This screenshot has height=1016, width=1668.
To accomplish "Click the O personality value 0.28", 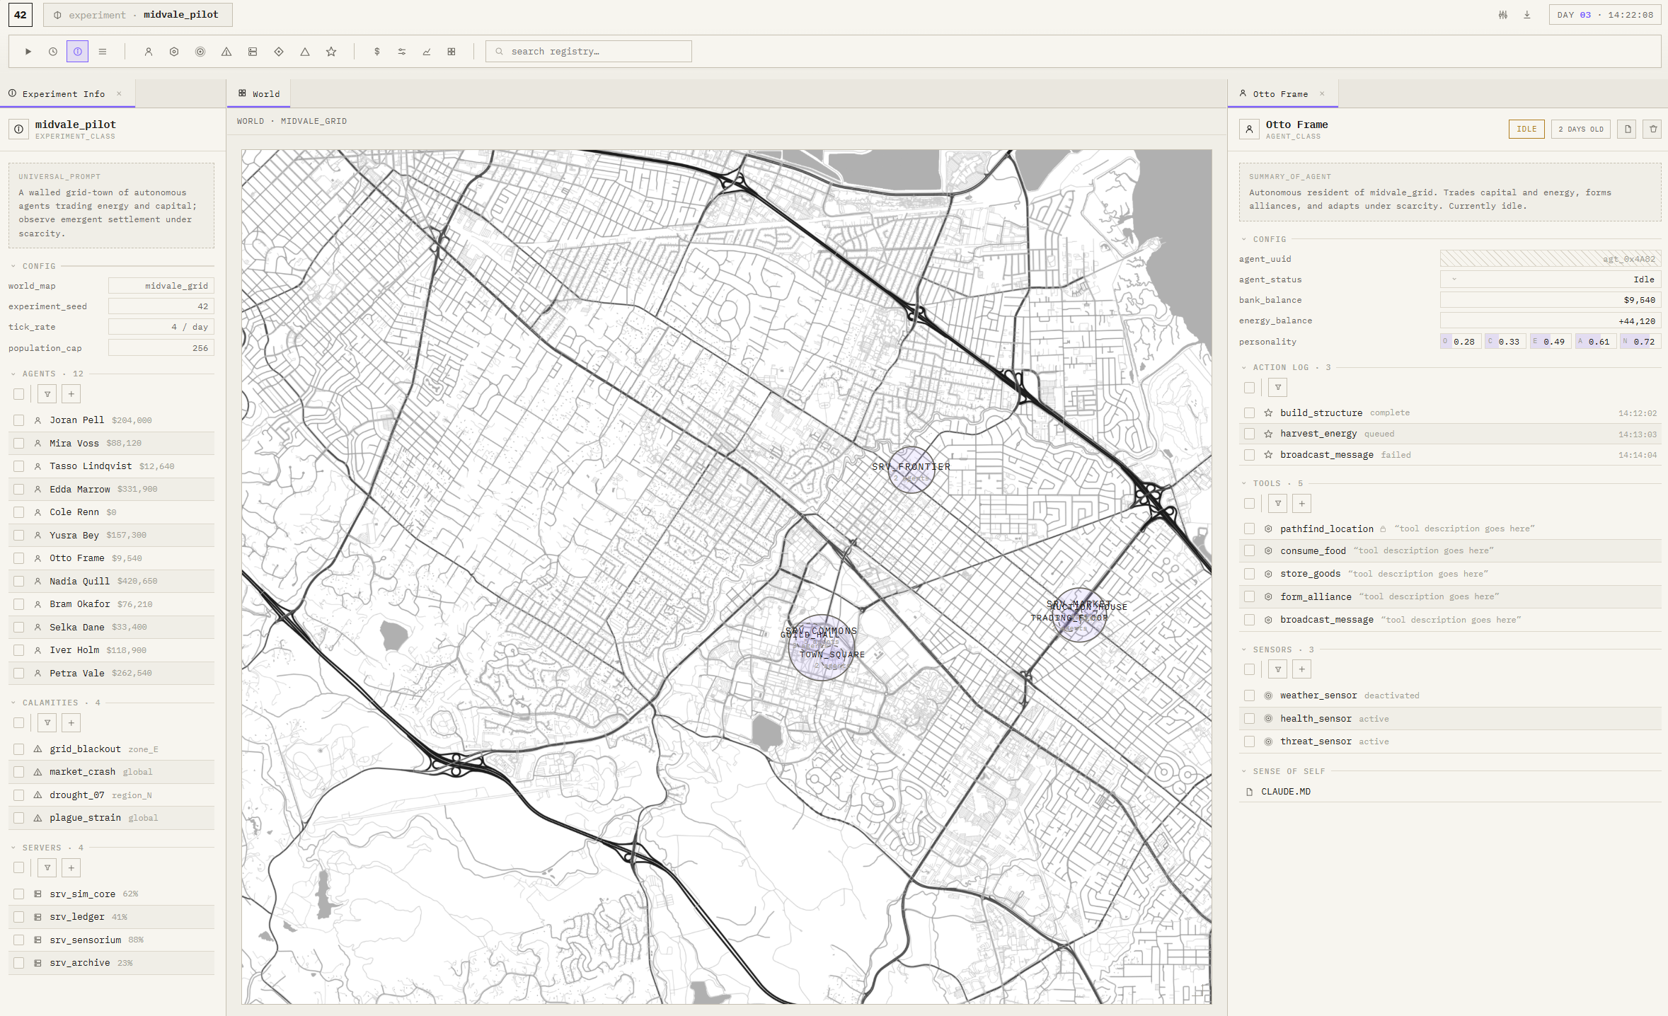I will [1461, 342].
